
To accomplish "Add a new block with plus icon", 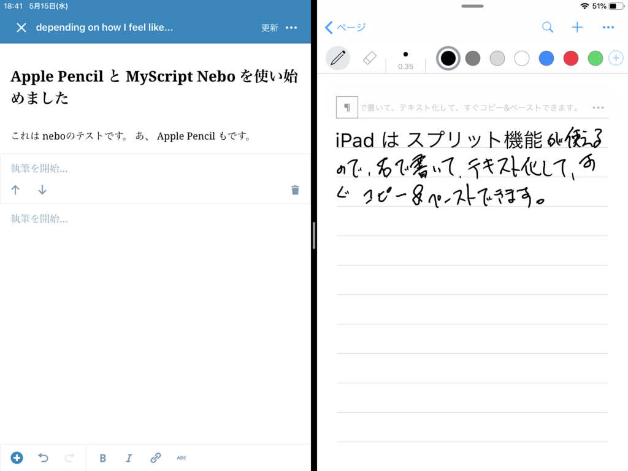I will pyautogui.click(x=17, y=458).
